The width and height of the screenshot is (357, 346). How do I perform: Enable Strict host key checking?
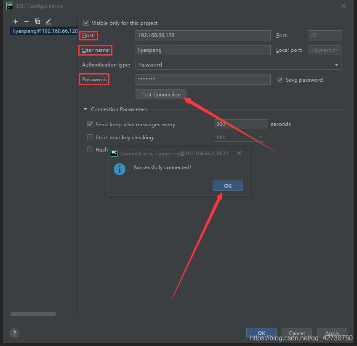tap(90, 137)
